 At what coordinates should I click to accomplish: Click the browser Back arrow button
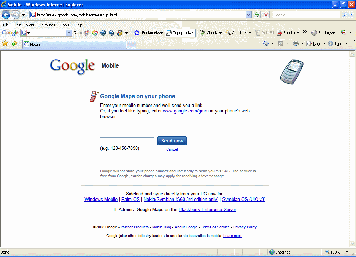6,15
